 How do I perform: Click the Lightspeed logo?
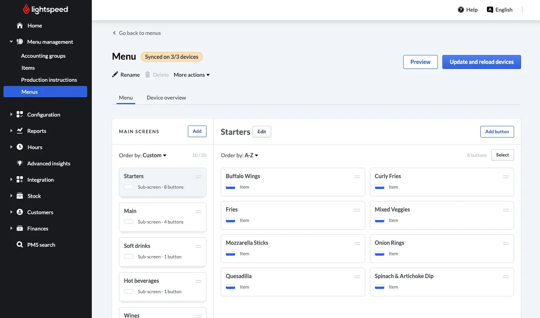pyautogui.click(x=45, y=9)
